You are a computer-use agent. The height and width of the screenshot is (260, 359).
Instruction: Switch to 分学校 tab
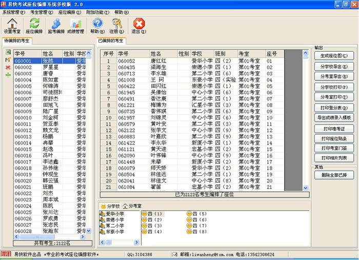point(110,206)
